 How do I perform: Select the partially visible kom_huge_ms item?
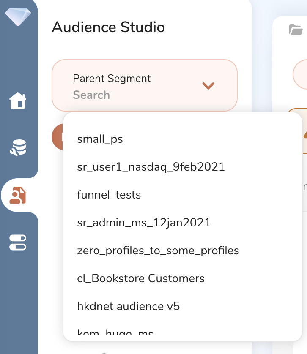(x=115, y=333)
